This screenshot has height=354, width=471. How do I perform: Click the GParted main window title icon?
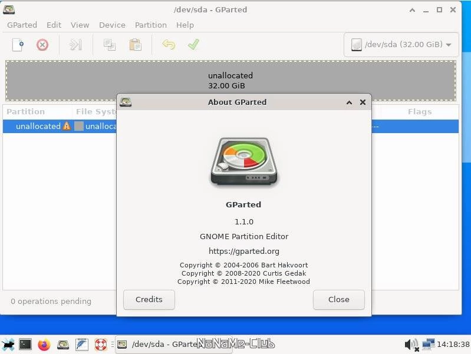tap(9, 9)
